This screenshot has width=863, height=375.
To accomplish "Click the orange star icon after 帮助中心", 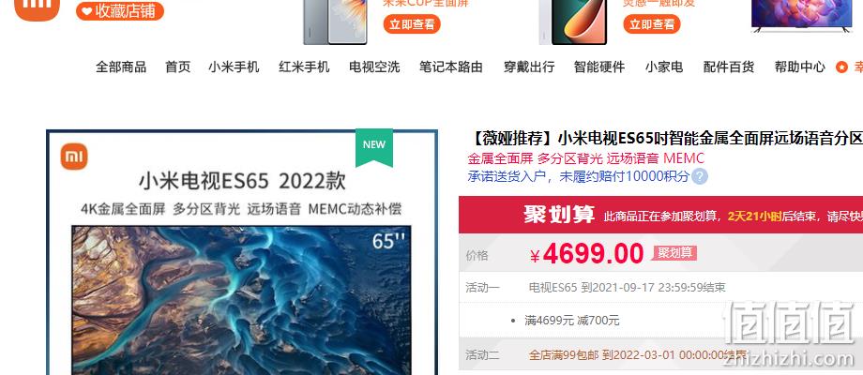I will 841,67.
